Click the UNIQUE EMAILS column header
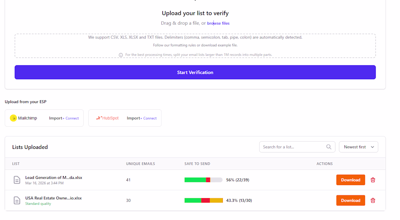The width and height of the screenshot is (400, 220). [x=140, y=164]
